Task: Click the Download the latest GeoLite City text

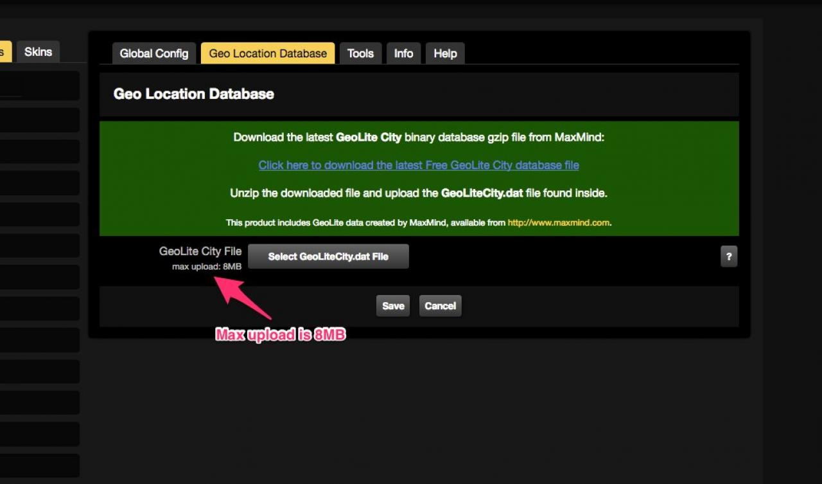Action: 419,137
